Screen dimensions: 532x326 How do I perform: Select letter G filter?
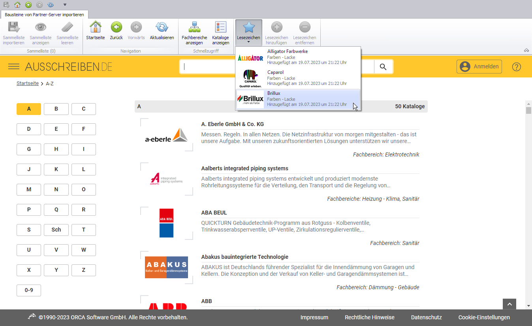[x=29, y=149]
